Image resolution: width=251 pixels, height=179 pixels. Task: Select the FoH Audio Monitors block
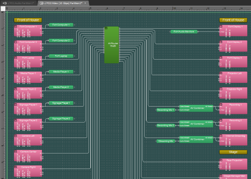[x=184, y=31]
